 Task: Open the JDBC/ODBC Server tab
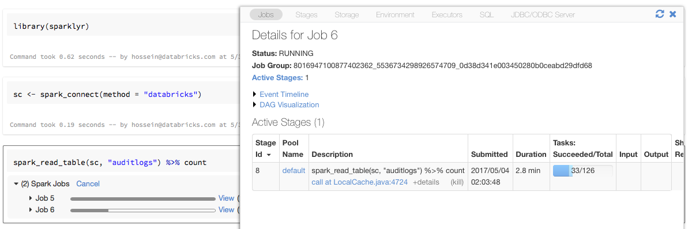(543, 14)
